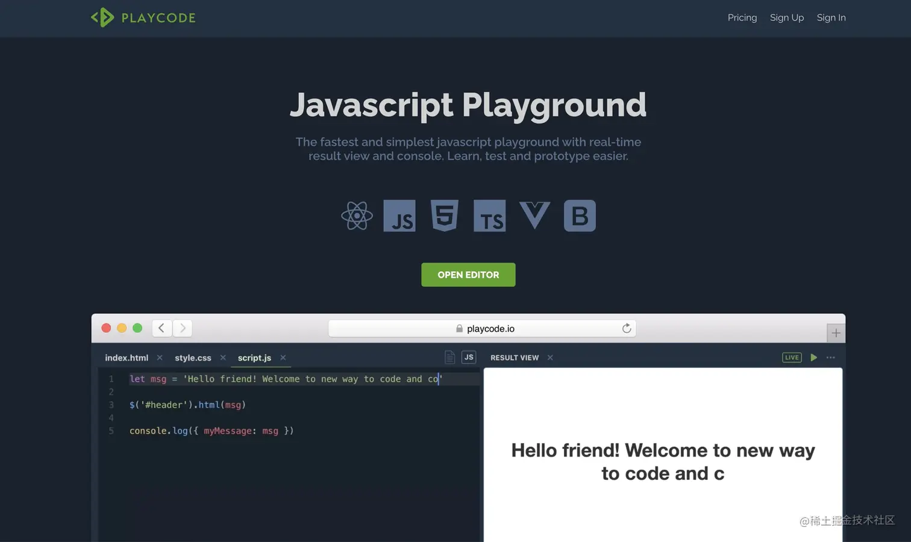The image size is (911, 542).
Task: Close the style.css tab
Action: (x=223, y=358)
